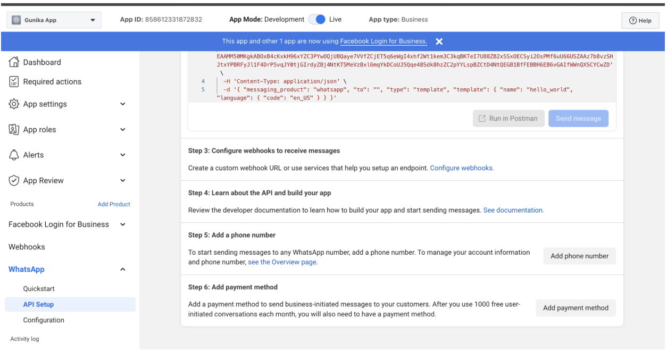Go to Required actions

coord(52,81)
